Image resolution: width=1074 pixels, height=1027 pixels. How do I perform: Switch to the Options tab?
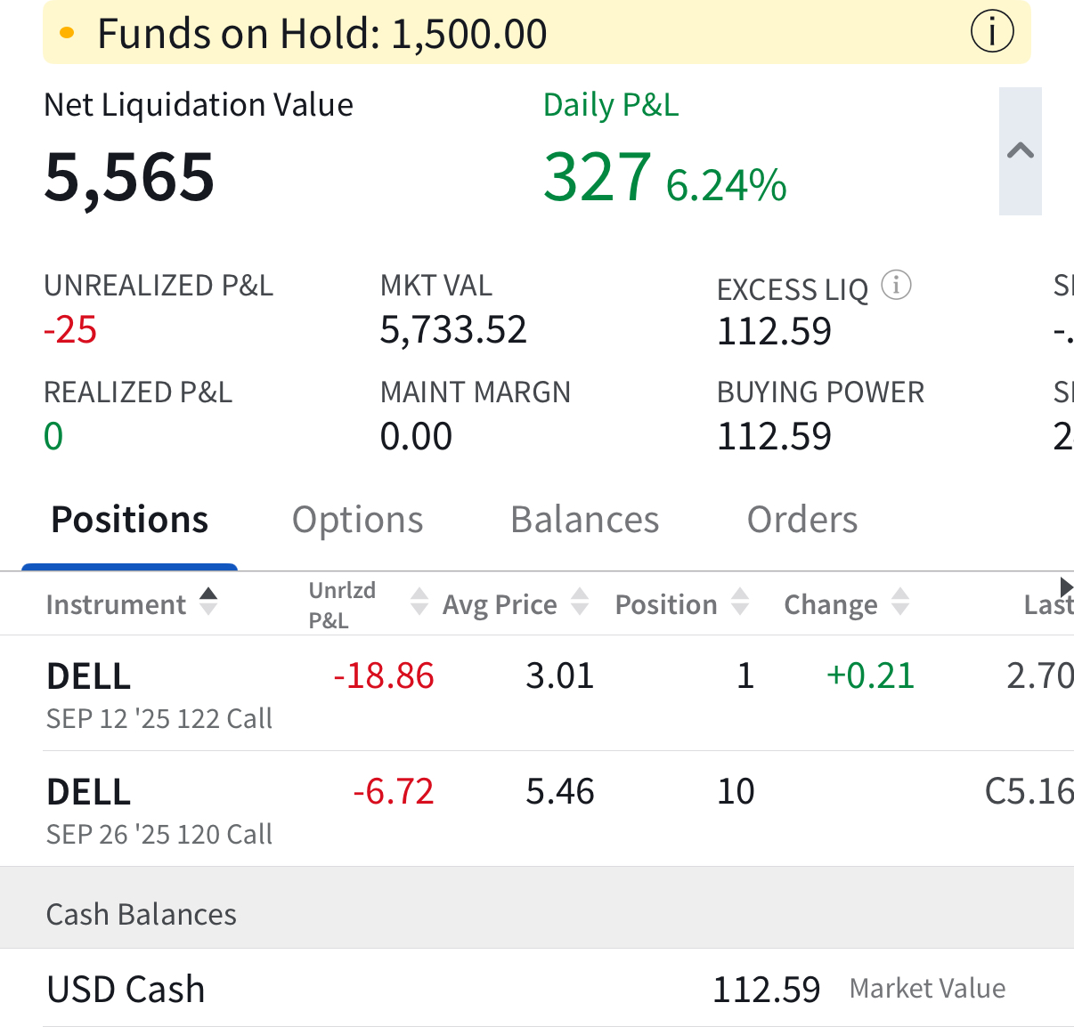tap(357, 520)
